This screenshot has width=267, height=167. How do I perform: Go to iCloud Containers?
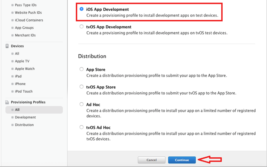pyautogui.click(x=29, y=20)
